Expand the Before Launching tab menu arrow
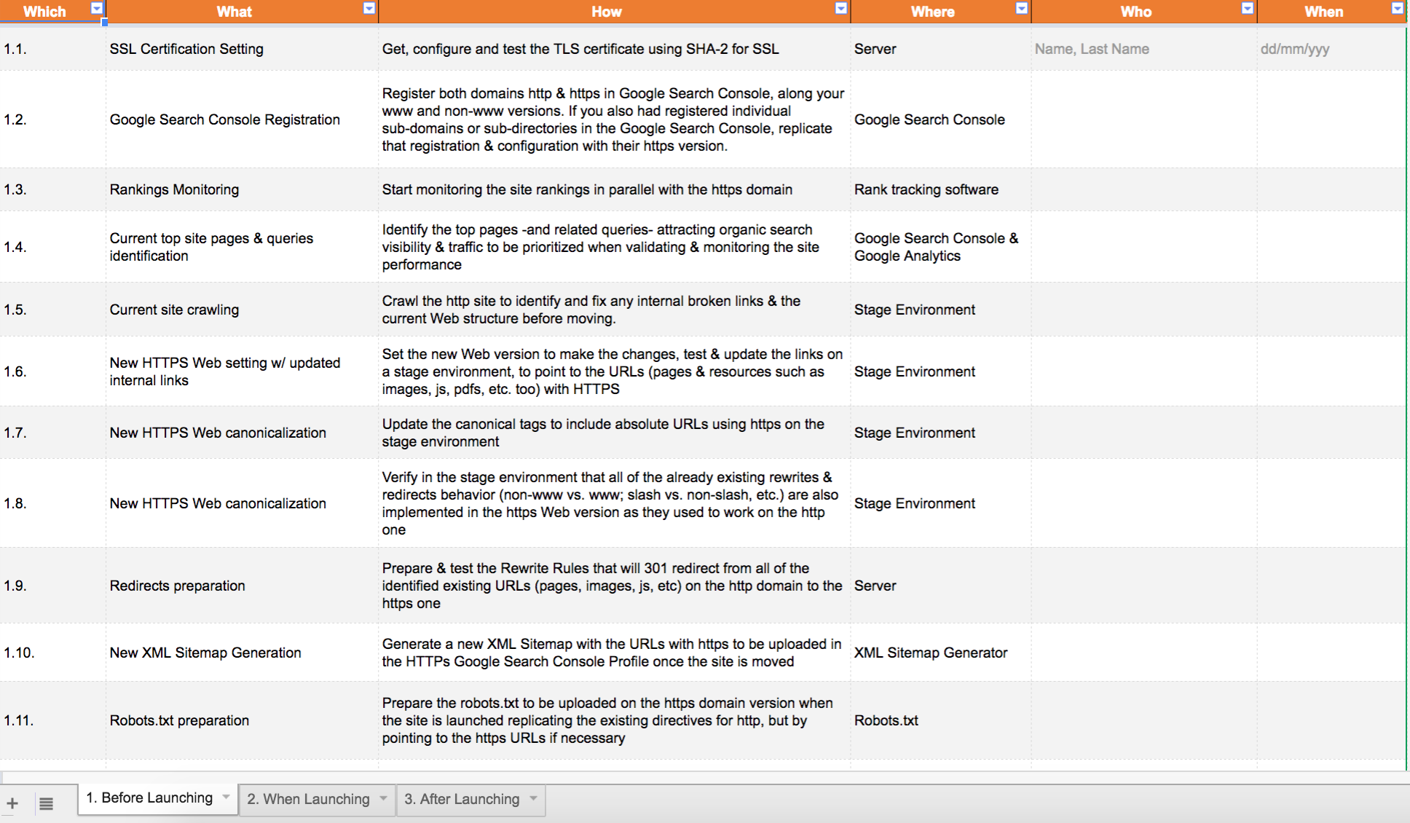 pyautogui.click(x=226, y=797)
